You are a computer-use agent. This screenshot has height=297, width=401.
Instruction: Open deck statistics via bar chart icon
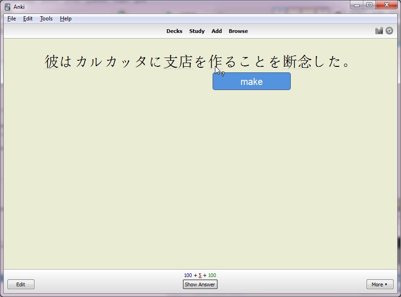coord(379,30)
